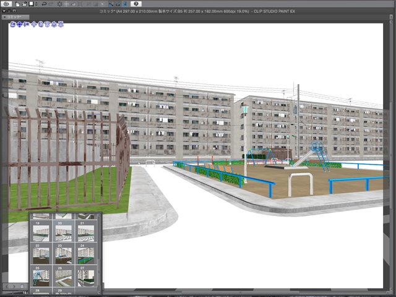Choose camera preset thumbnail 27
The image size is (396, 297).
[x=86, y=278]
